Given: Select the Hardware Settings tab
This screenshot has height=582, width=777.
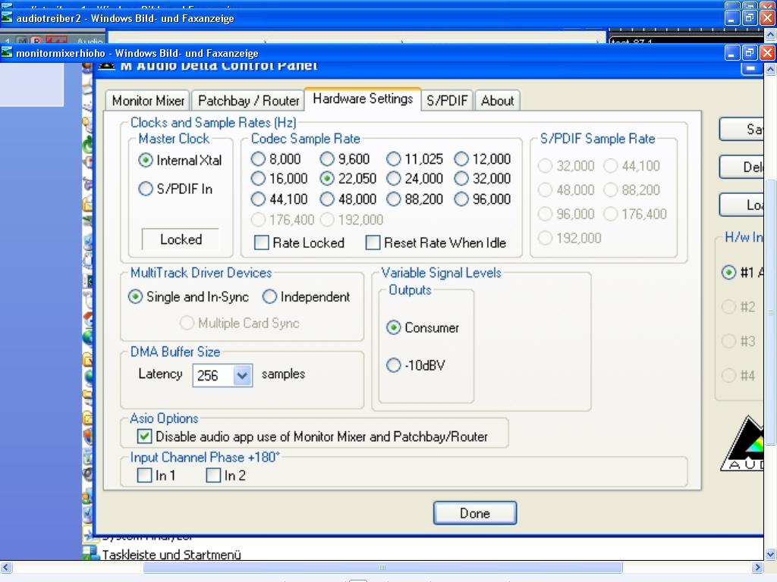Looking at the screenshot, I should tap(363, 99).
